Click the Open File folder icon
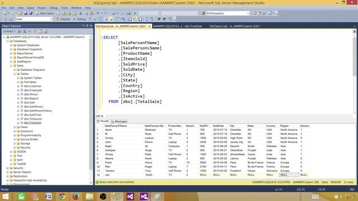The width and height of the screenshot is (358, 201). (20, 13)
